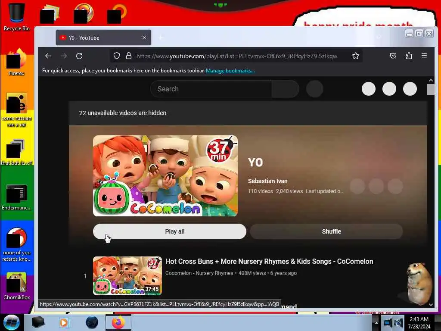Screen dimensions: 441x331
Task: Click the Manage bookmarks link
Action: (230, 71)
